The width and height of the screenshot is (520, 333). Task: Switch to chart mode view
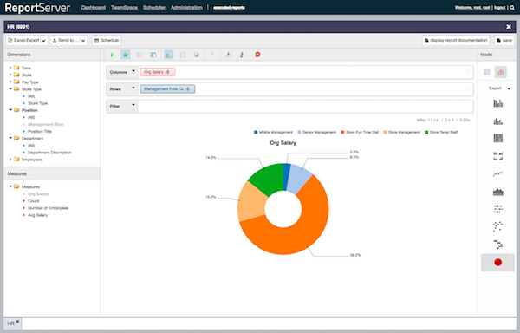click(x=500, y=72)
